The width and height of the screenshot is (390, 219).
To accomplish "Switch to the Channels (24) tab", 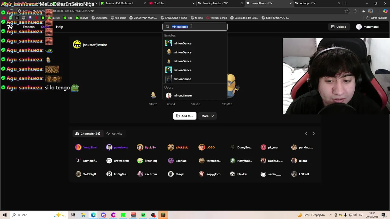I will 88,134.
